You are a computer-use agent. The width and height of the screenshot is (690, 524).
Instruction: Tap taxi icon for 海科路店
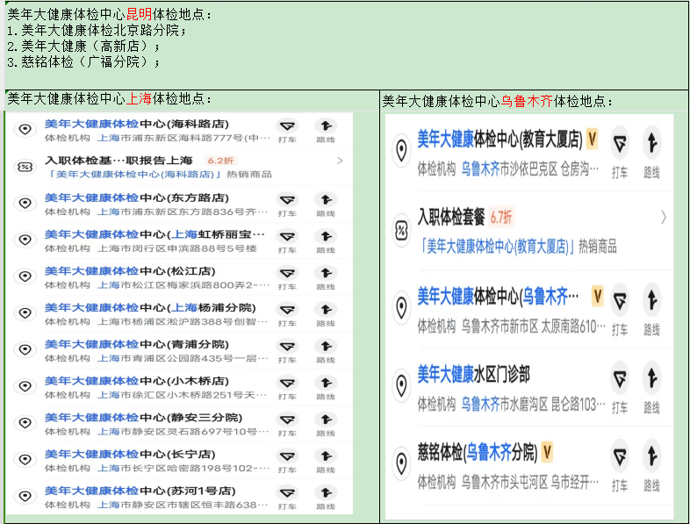click(x=287, y=128)
